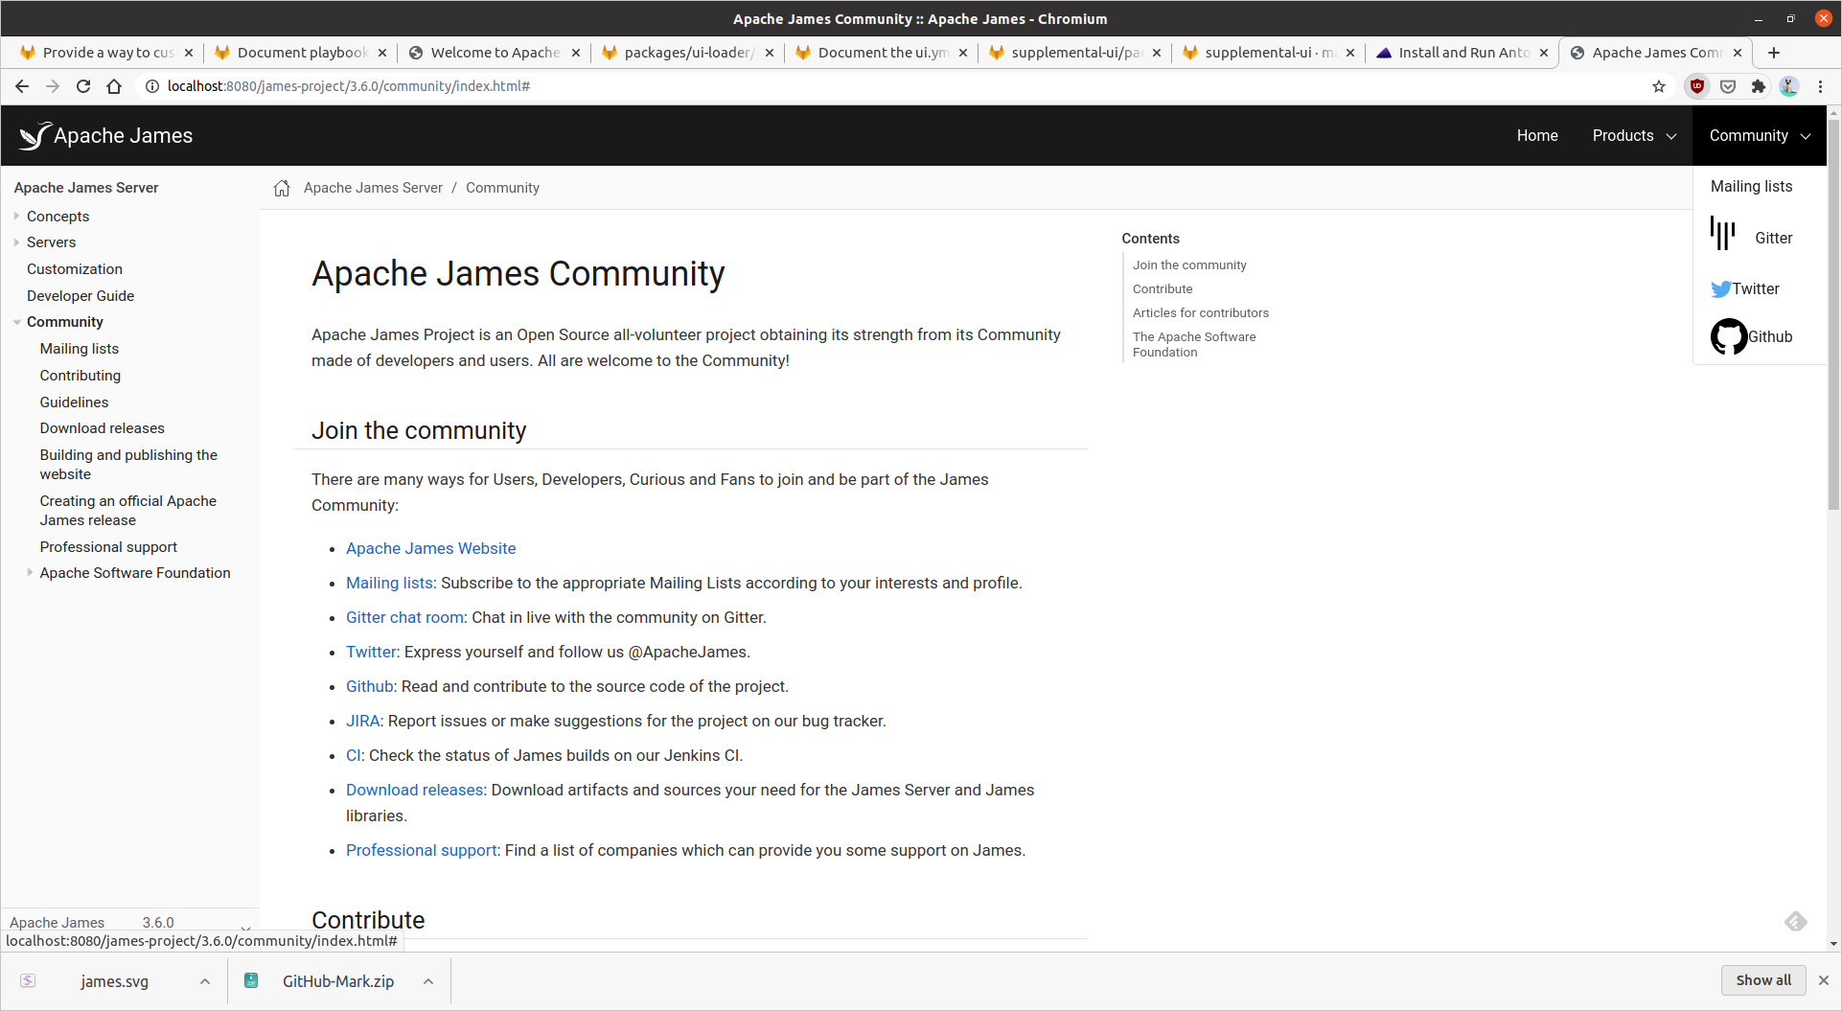Open the uBlock extension icon
The width and height of the screenshot is (1842, 1011).
click(1697, 86)
